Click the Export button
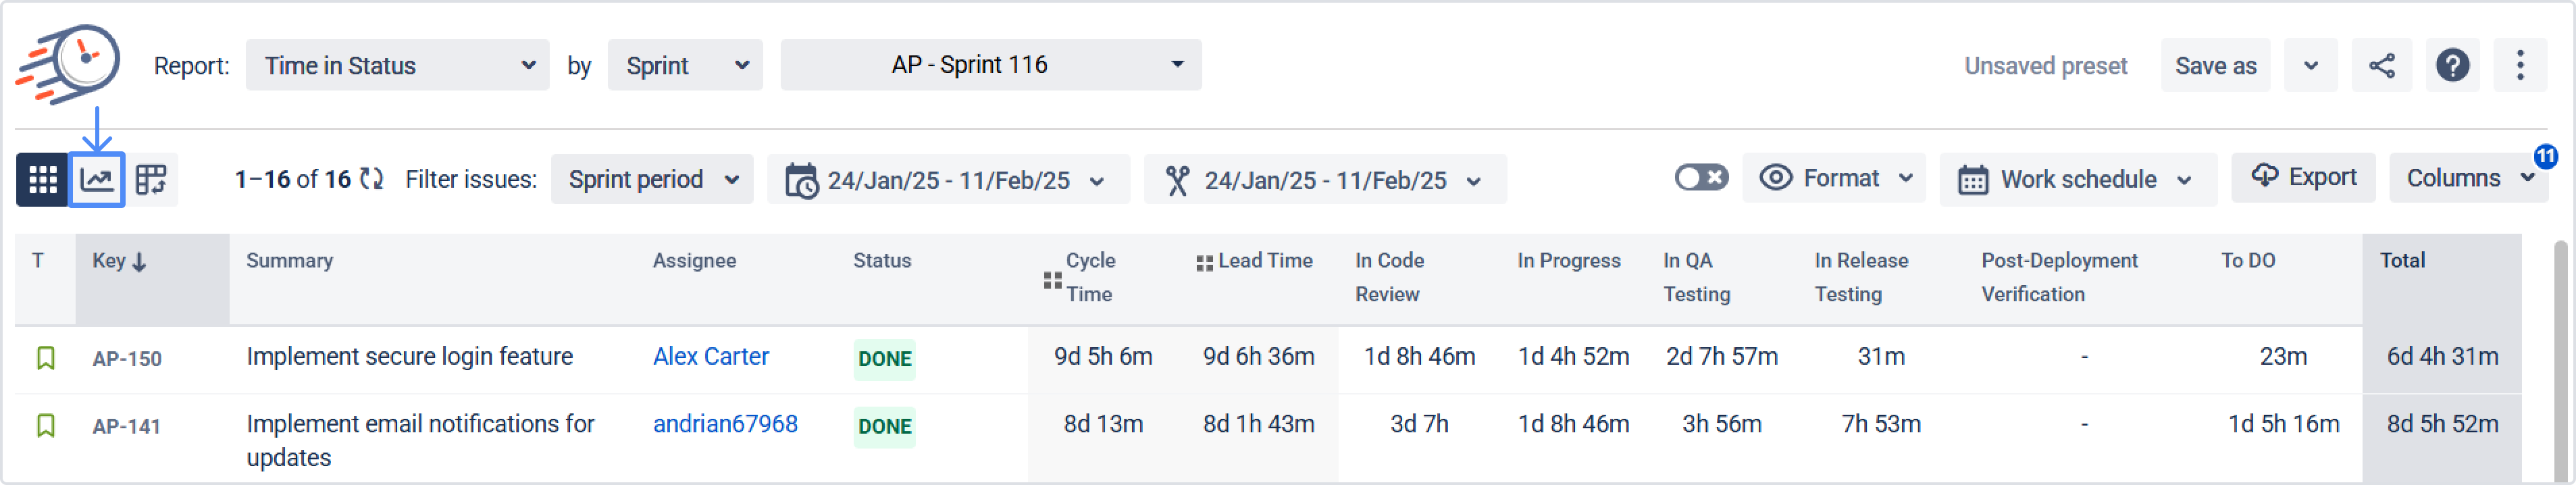The width and height of the screenshot is (2576, 485). click(2303, 178)
